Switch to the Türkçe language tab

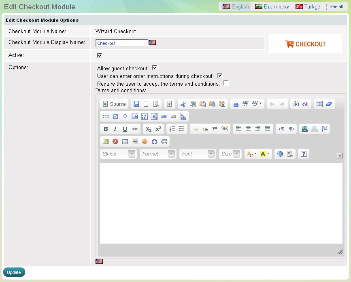point(308,6)
